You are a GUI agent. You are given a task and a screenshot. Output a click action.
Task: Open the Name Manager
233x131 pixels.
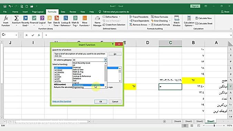(97, 21)
